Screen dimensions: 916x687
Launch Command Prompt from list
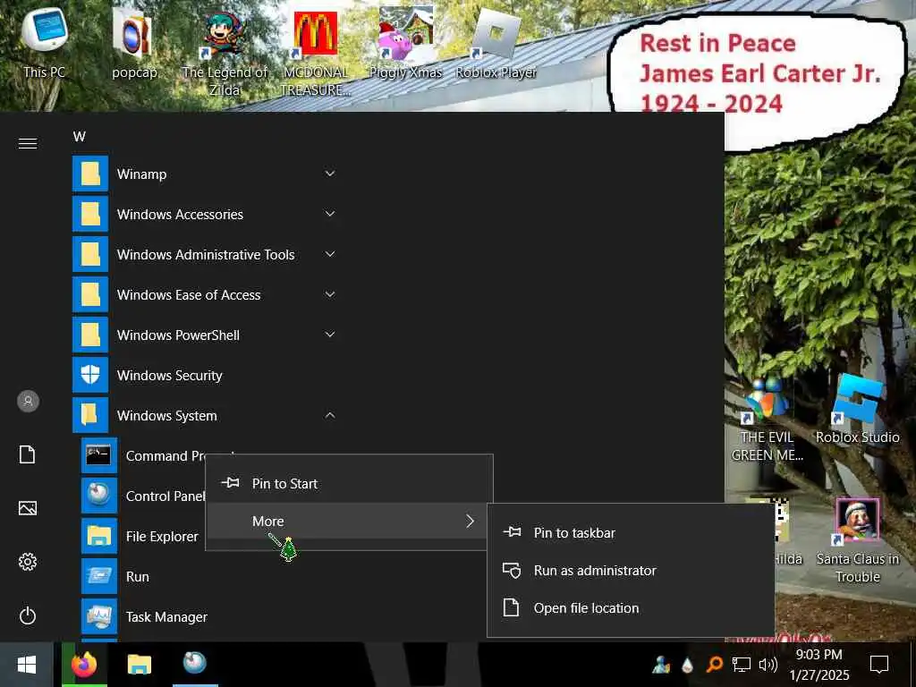[143, 455]
